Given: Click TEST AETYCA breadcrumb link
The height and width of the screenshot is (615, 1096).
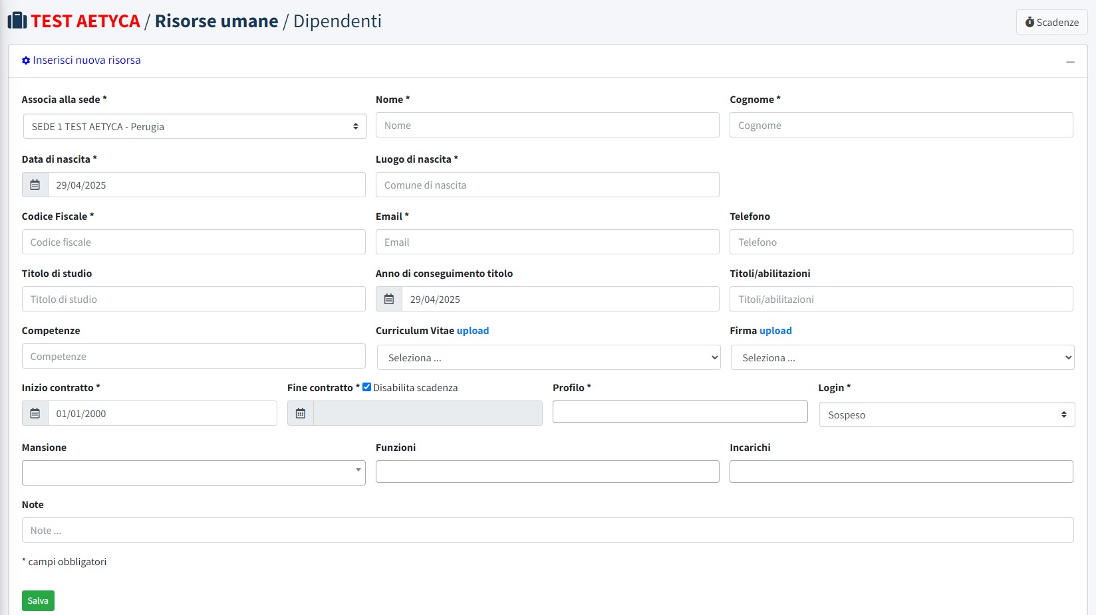Looking at the screenshot, I should tap(85, 21).
